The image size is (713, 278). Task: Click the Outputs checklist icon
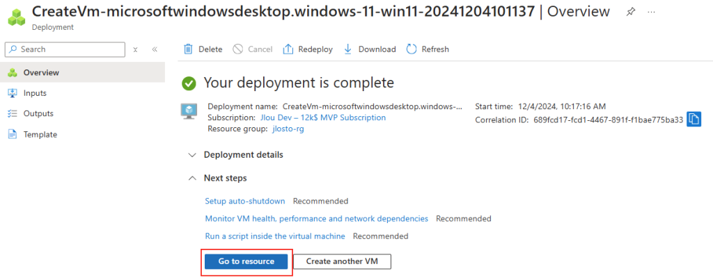13,113
